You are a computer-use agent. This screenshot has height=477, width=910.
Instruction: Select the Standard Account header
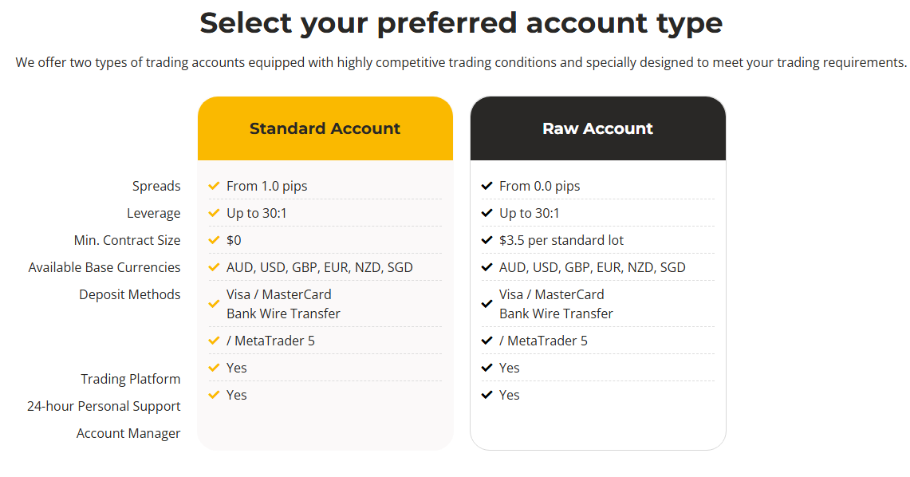pyautogui.click(x=325, y=128)
